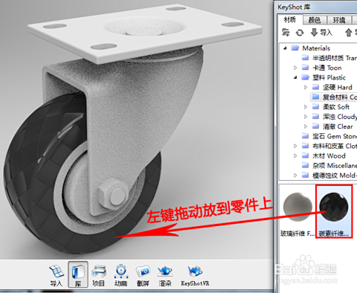Expand the 坚硬 Hard folder
The width and height of the screenshot is (357, 293).
tap(306, 87)
